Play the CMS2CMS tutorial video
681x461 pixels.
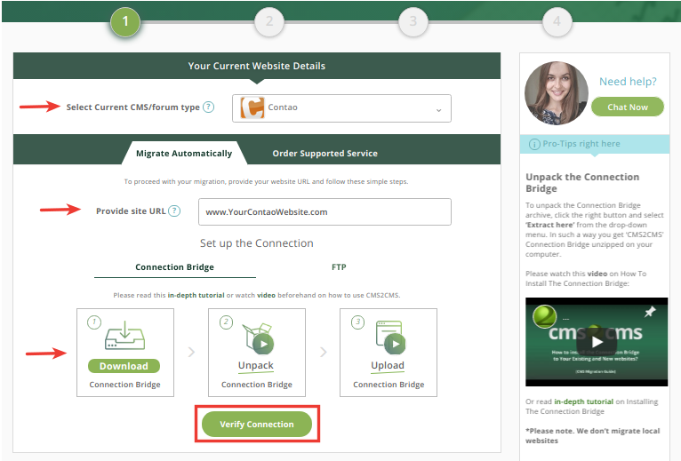coord(597,342)
